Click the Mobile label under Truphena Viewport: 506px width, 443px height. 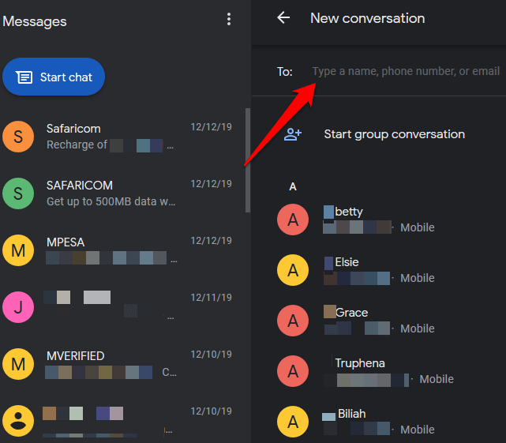pos(437,379)
